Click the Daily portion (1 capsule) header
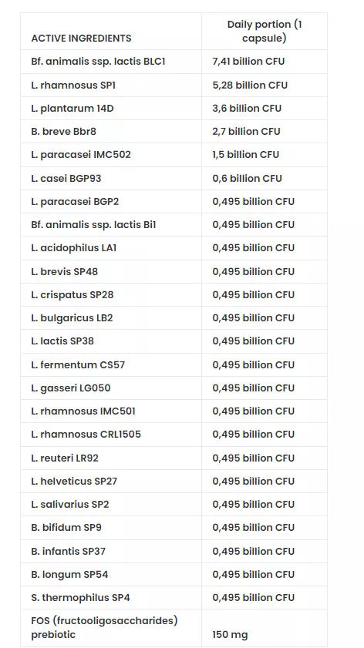The image size is (364, 648). coord(265,31)
